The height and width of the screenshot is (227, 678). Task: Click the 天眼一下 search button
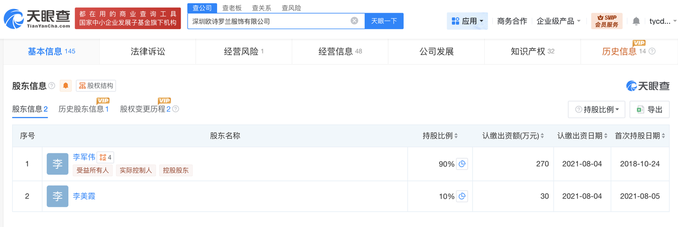point(383,21)
